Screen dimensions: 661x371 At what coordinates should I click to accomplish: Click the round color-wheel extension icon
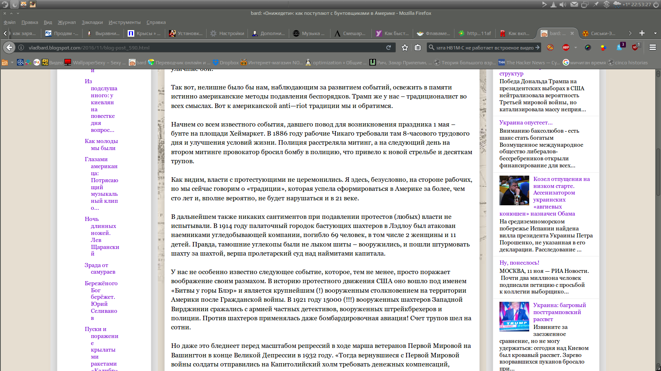(x=588, y=47)
